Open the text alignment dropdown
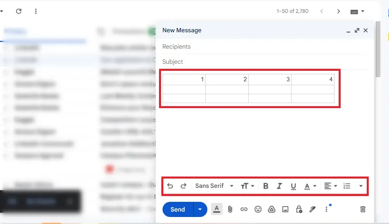389x224 pixels. click(x=331, y=186)
